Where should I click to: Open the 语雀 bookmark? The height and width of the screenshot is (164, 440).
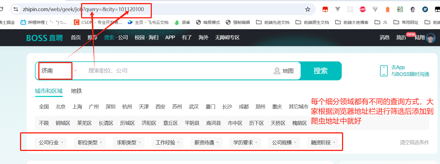(x=182, y=22)
